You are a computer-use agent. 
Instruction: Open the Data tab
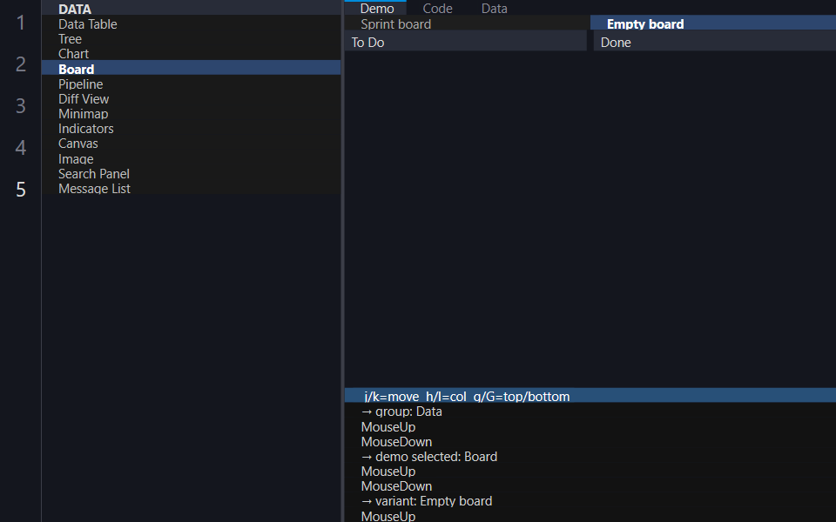pos(495,8)
